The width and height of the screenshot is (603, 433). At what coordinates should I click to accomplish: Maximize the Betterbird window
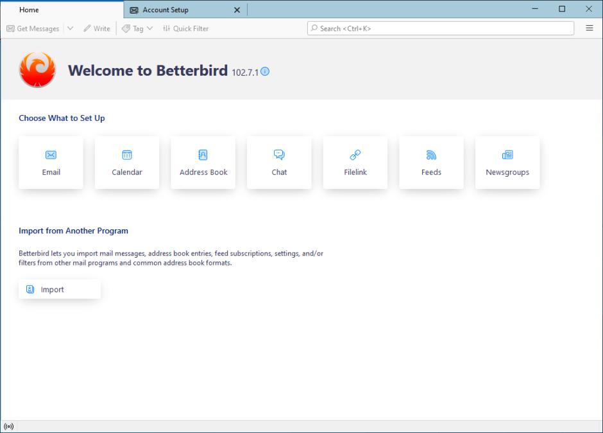(562, 9)
